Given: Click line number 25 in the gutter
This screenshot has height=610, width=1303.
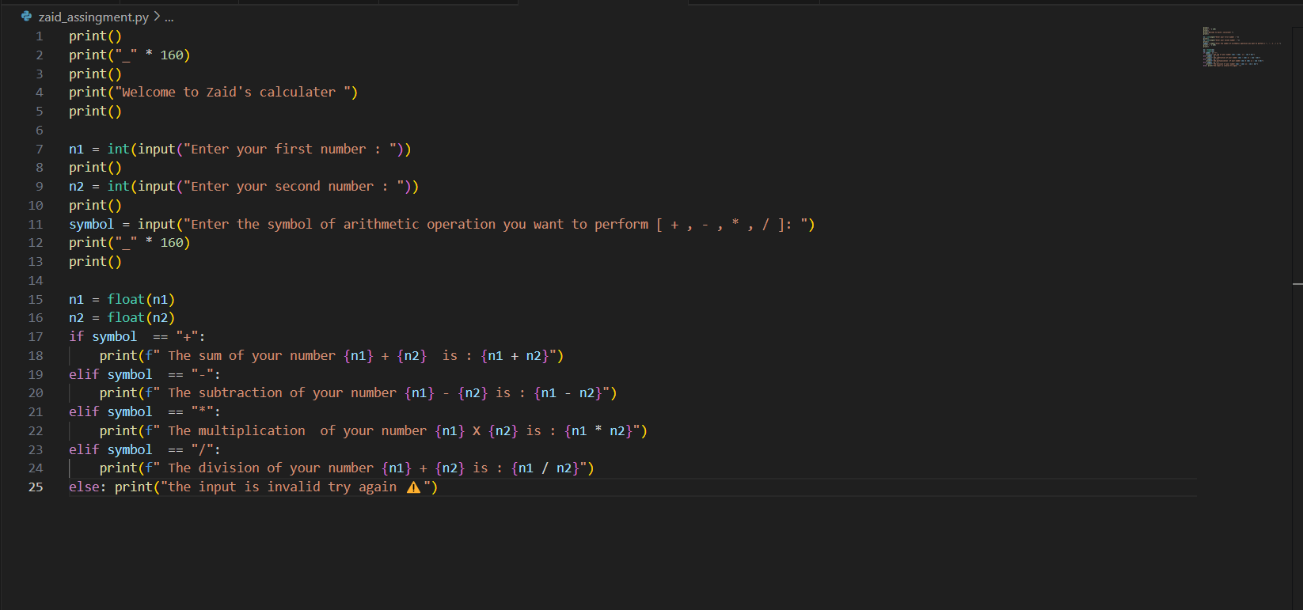Looking at the screenshot, I should point(36,487).
